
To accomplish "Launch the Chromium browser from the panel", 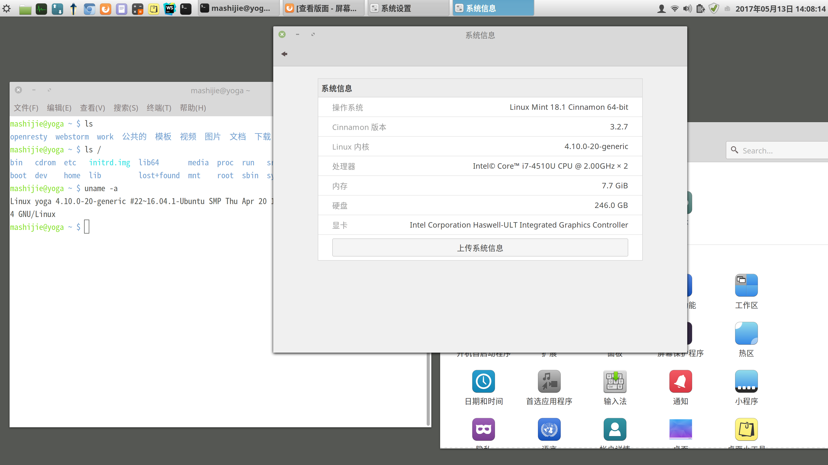I will (x=89, y=9).
